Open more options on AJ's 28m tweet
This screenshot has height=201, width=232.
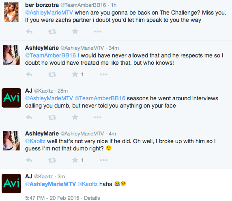(97, 117)
